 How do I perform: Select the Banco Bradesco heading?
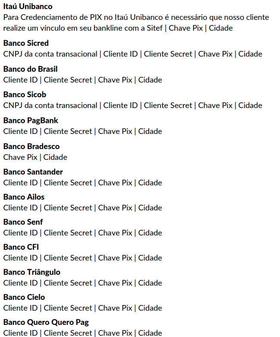click(31, 146)
